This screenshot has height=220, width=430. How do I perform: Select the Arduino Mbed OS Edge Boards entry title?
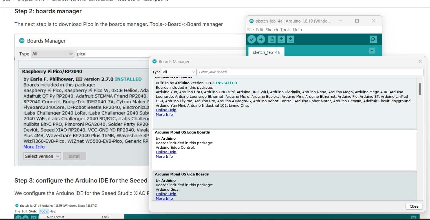(x=182, y=132)
